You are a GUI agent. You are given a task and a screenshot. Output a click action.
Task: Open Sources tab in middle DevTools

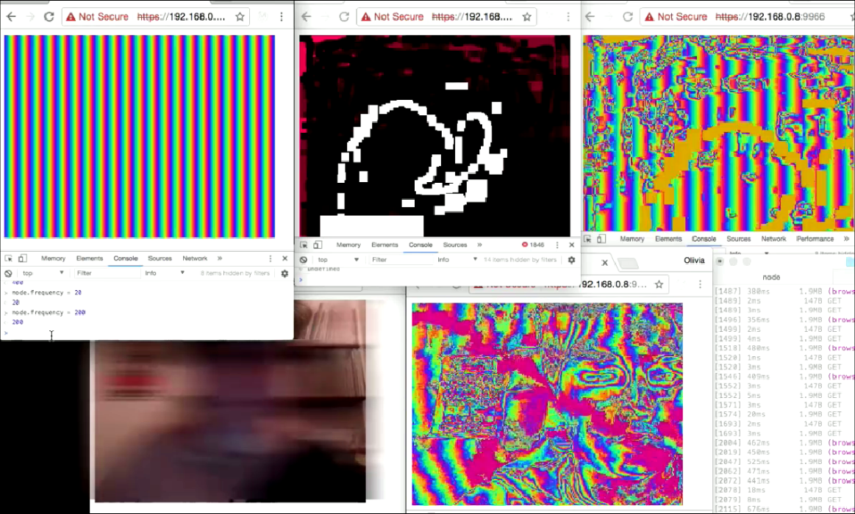click(x=454, y=245)
